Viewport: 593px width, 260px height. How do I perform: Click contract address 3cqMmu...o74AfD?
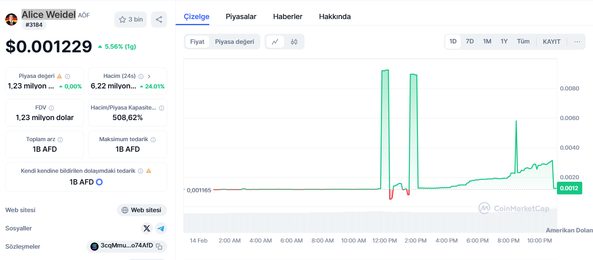click(x=127, y=245)
